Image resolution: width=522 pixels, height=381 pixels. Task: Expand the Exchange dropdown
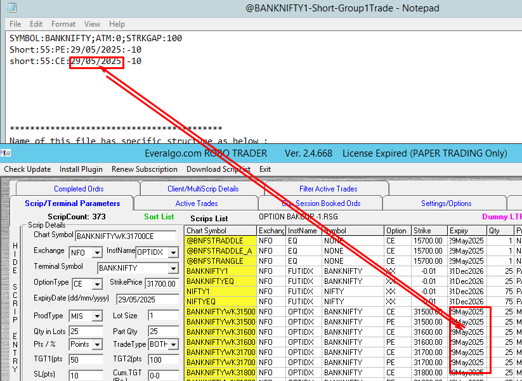[x=96, y=253]
